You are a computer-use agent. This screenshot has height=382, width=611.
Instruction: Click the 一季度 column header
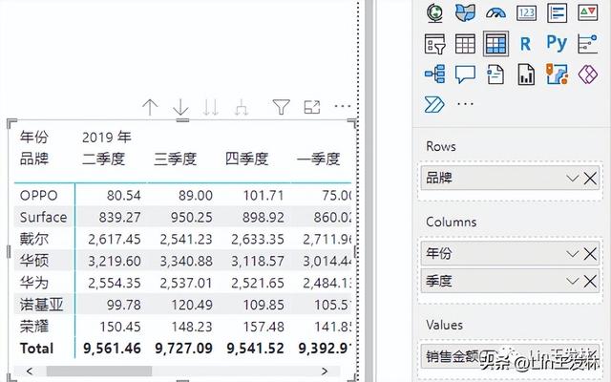click(x=319, y=159)
